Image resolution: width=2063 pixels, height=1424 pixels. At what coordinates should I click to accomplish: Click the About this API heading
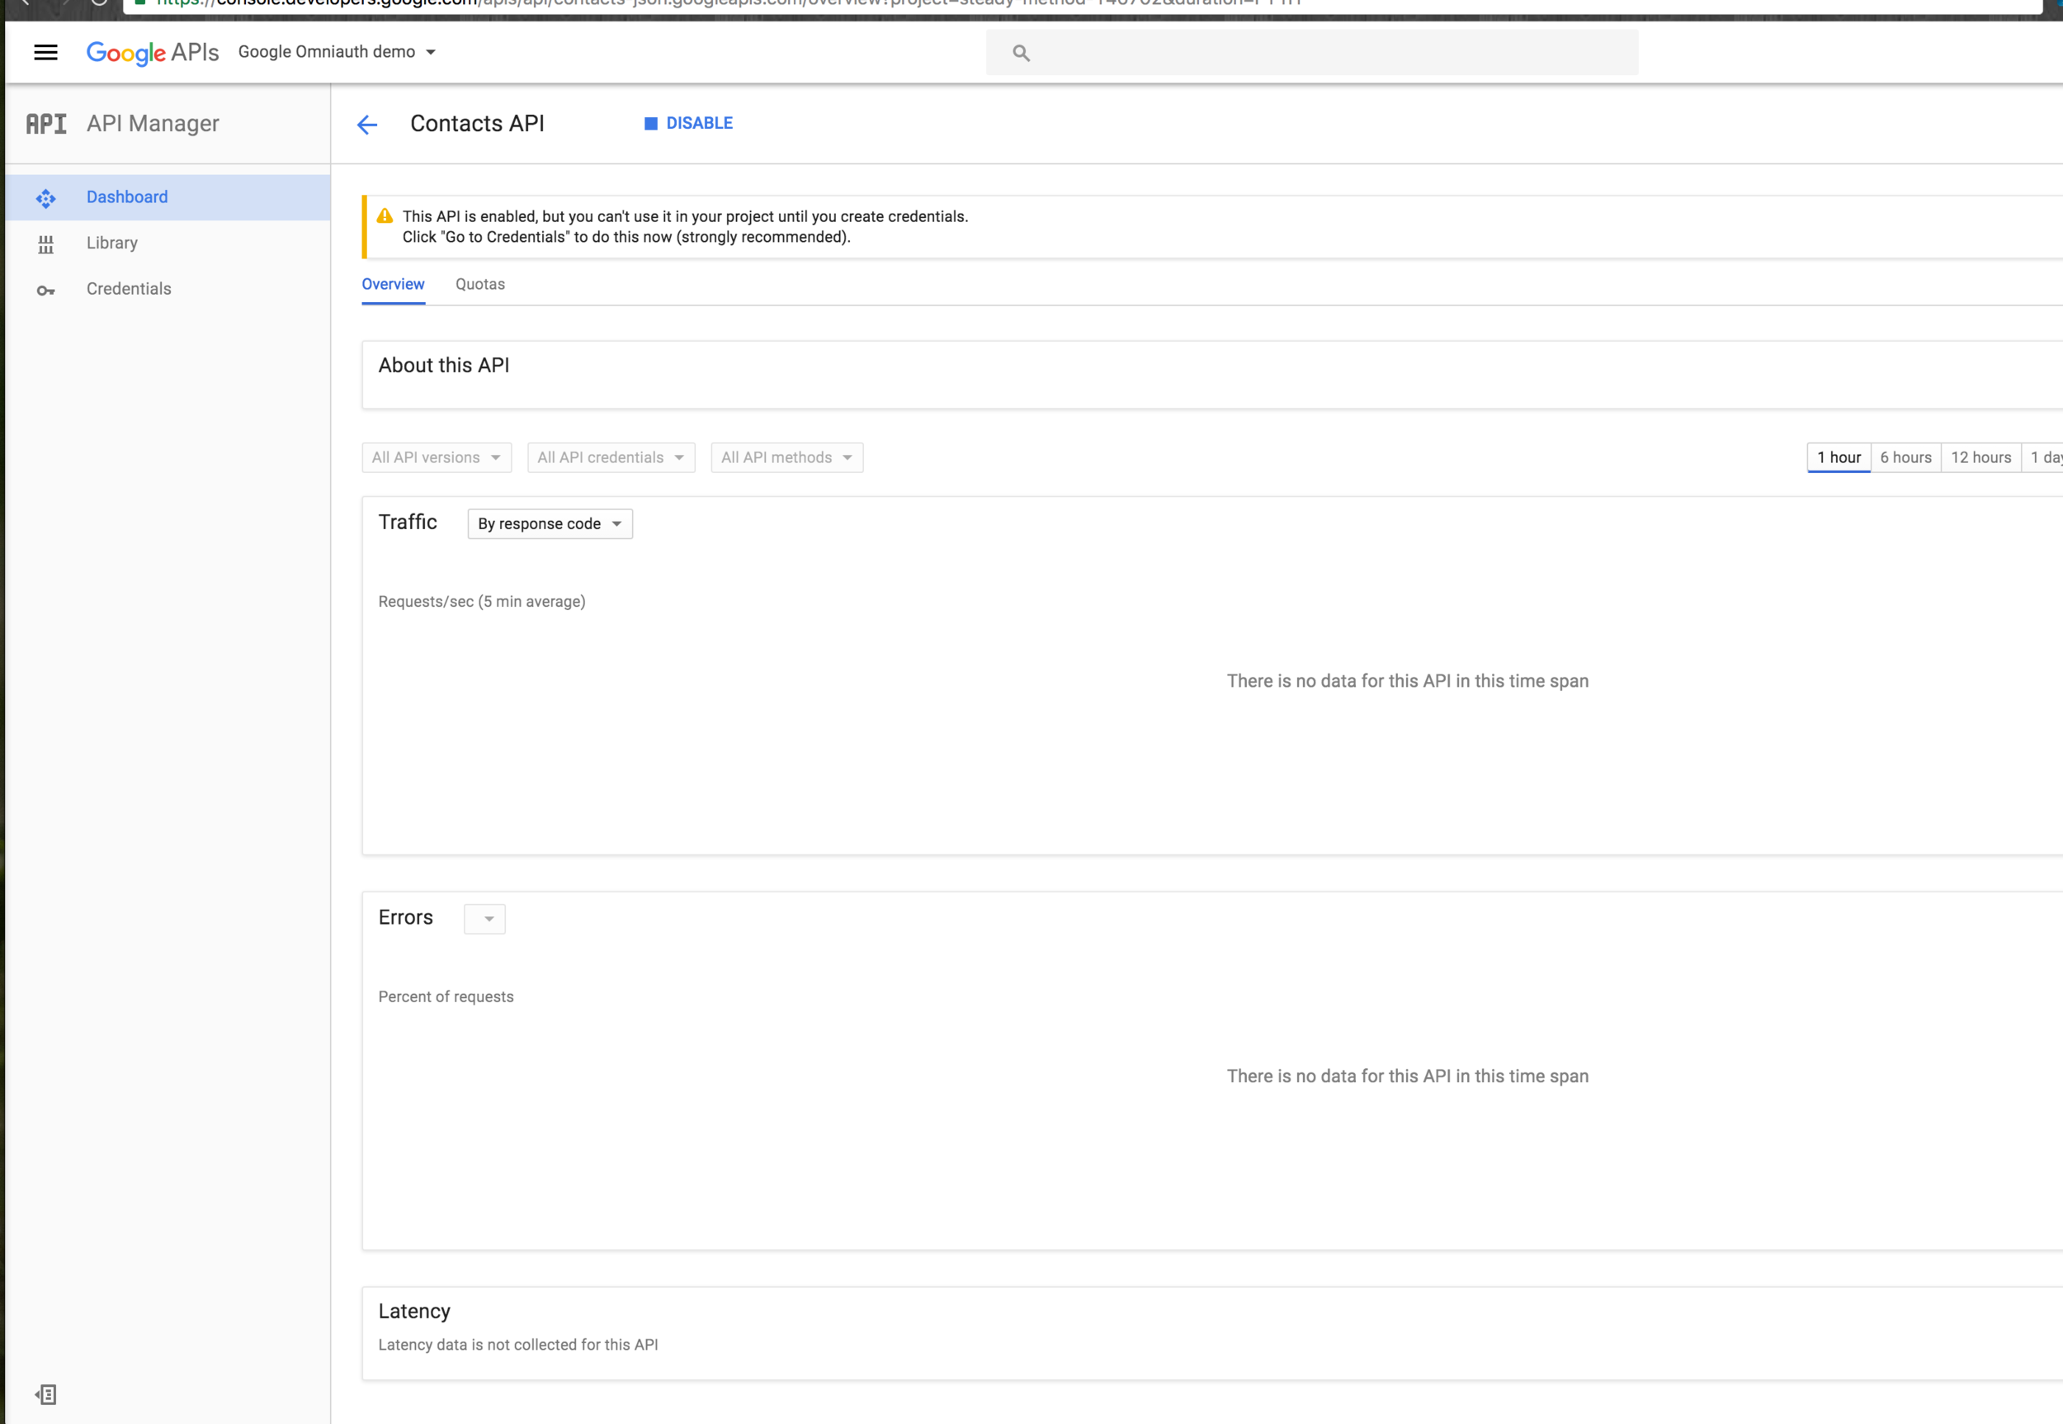click(x=444, y=366)
